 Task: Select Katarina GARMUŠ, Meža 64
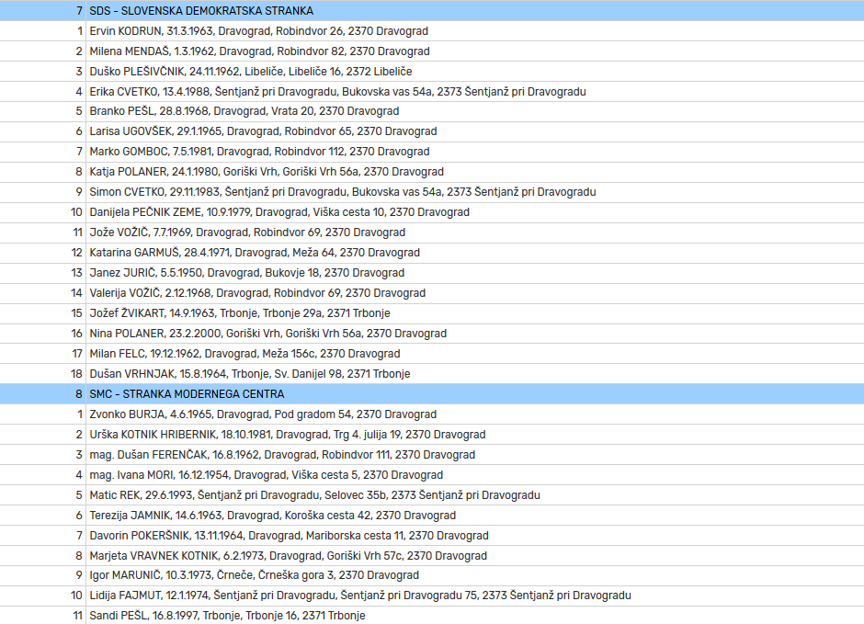(432, 253)
